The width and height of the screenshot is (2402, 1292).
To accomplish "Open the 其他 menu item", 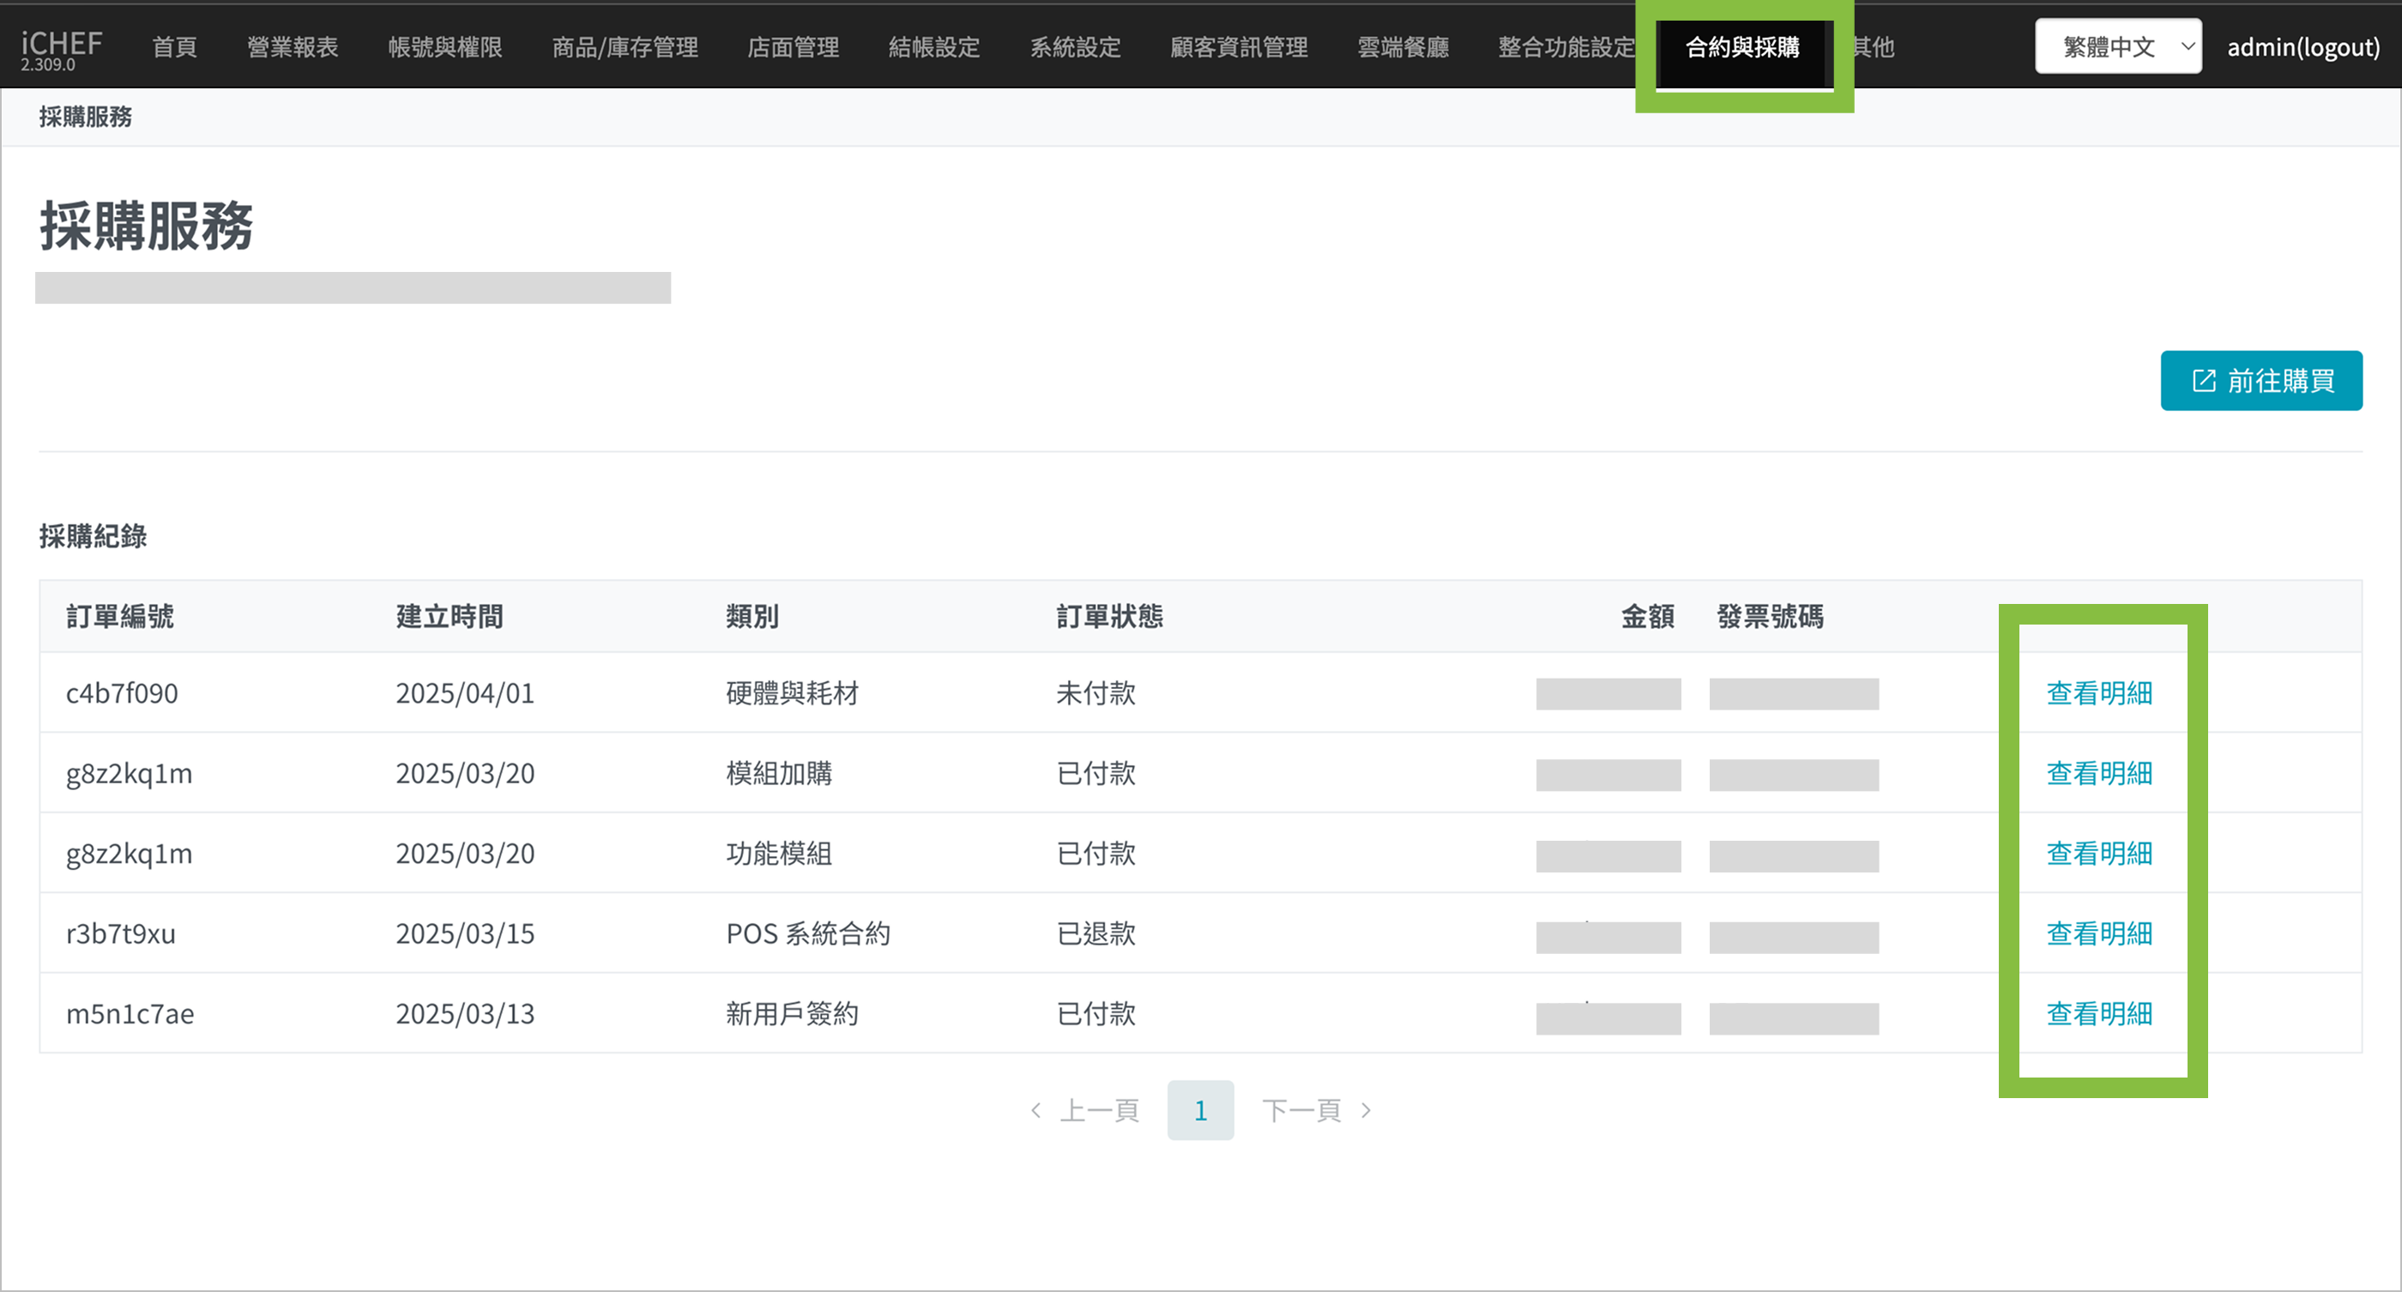I will click(1874, 46).
